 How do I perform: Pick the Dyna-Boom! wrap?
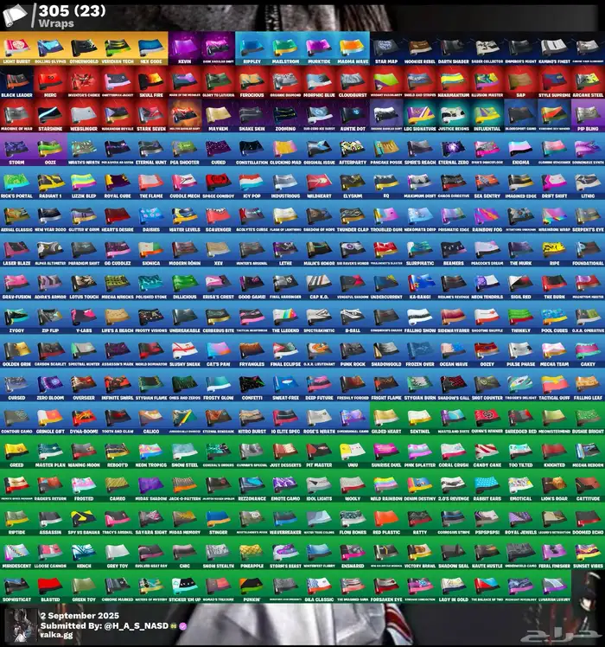(x=84, y=419)
